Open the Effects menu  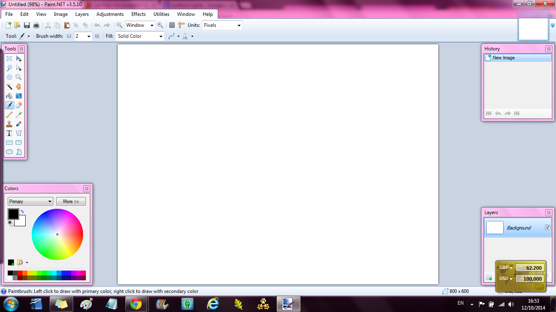pos(138,14)
